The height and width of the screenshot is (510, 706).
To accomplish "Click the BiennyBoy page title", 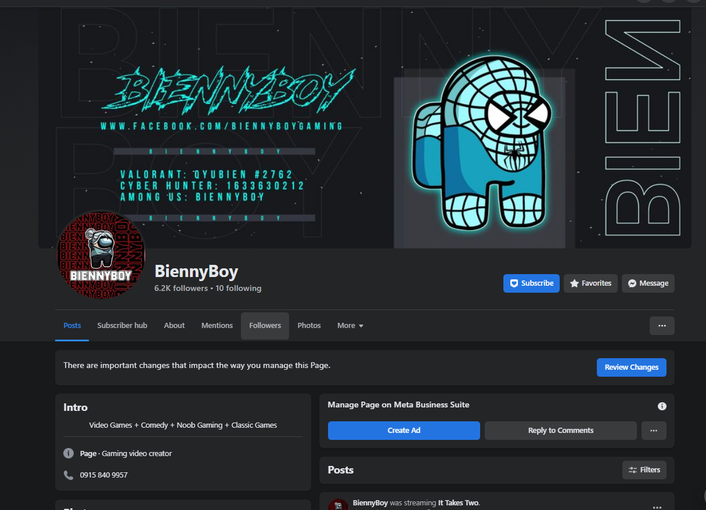I will click(196, 271).
